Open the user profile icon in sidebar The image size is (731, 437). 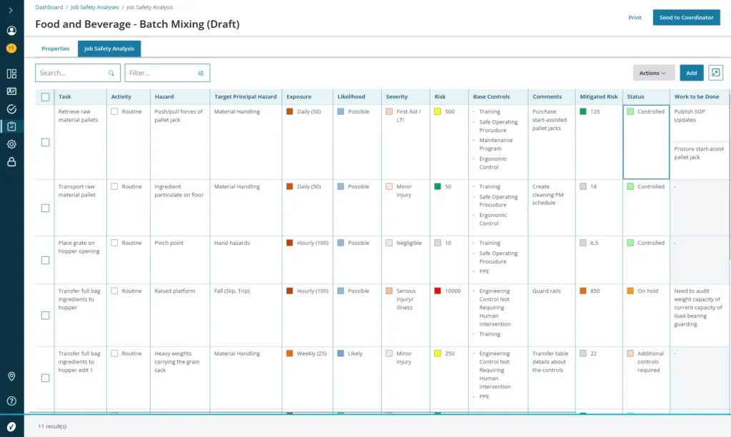pyautogui.click(x=11, y=31)
